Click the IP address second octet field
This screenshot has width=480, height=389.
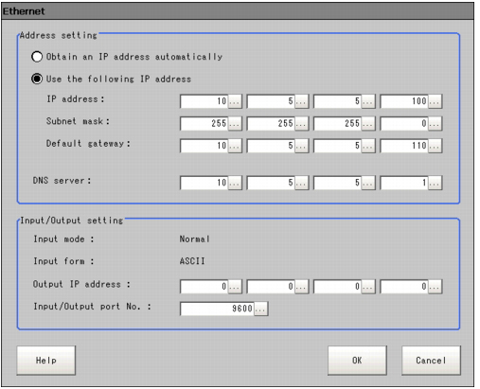click(271, 101)
